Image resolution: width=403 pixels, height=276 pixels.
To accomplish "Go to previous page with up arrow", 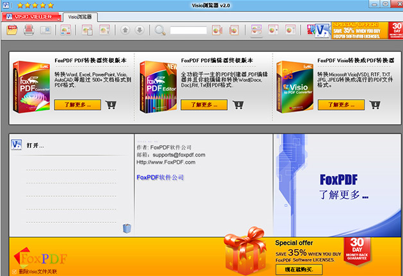I will [x=125, y=30].
